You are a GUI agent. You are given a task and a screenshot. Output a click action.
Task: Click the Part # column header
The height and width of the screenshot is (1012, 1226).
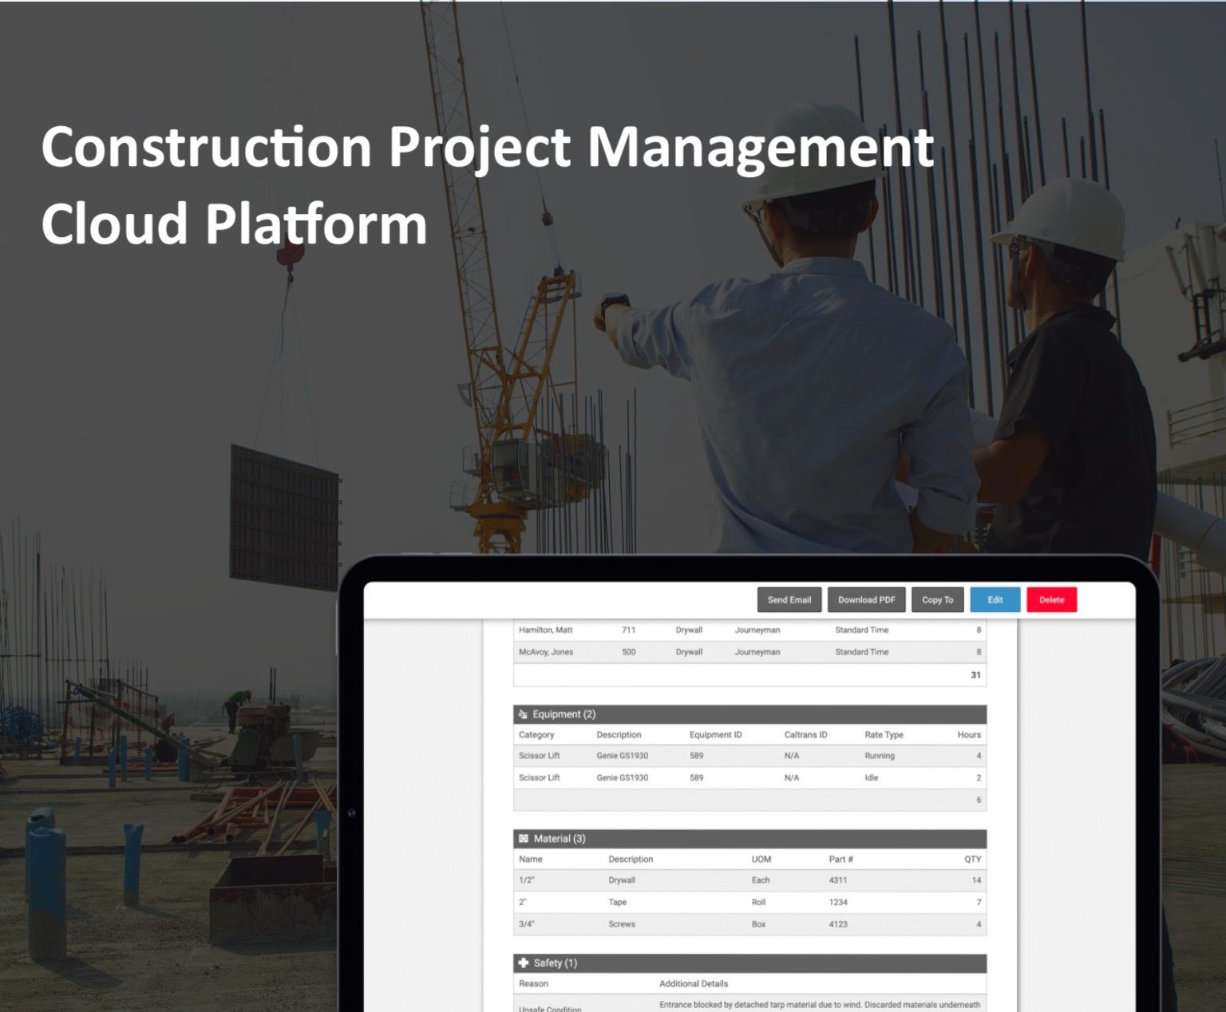pos(840,860)
